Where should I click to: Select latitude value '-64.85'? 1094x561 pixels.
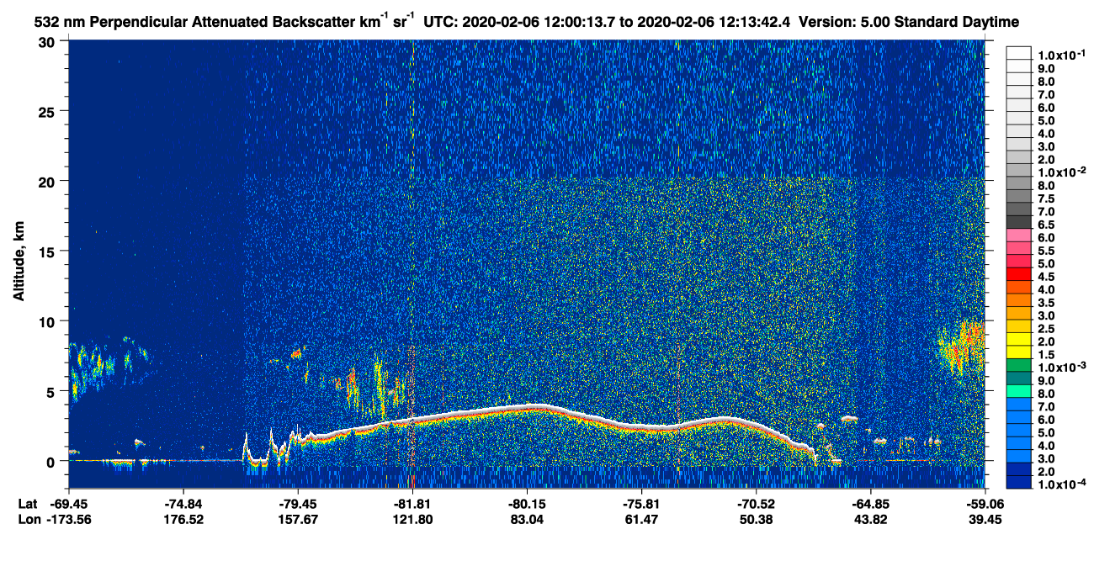pyautogui.click(x=870, y=504)
